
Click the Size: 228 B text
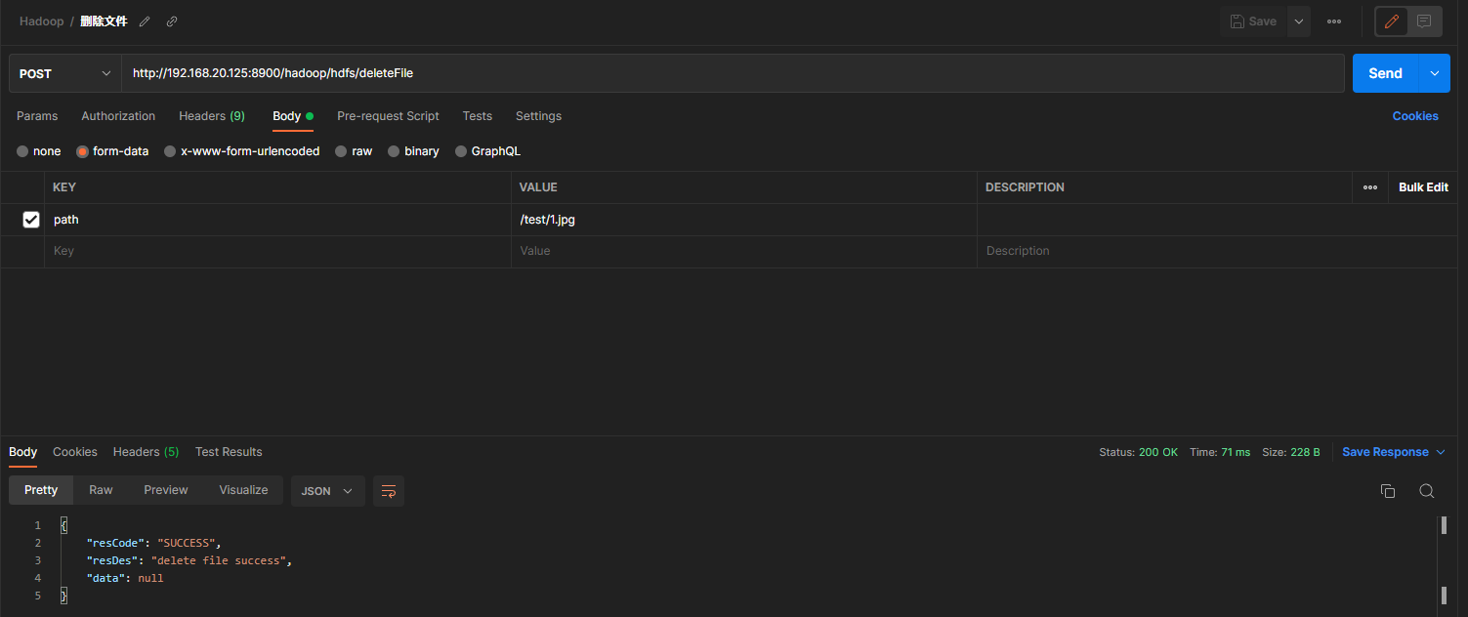pyautogui.click(x=1291, y=452)
